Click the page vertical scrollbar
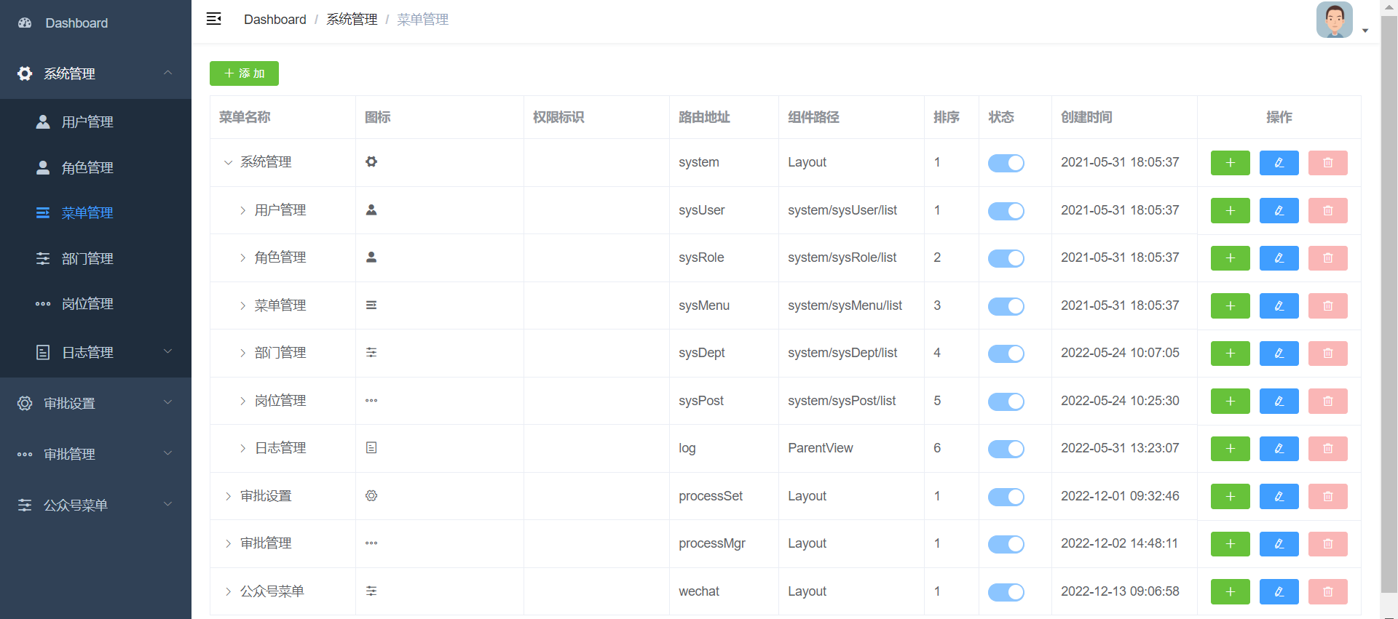The width and height of the screenshot is (1398, 619). point(1389,305)
